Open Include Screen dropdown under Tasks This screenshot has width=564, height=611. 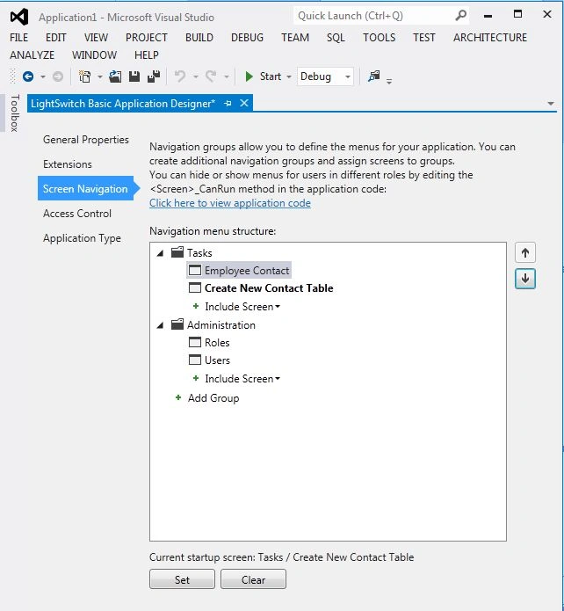point(278,307)
